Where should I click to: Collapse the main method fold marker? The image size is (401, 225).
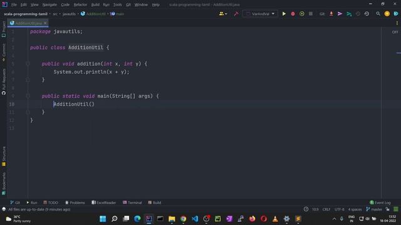(x=28, y=96)
